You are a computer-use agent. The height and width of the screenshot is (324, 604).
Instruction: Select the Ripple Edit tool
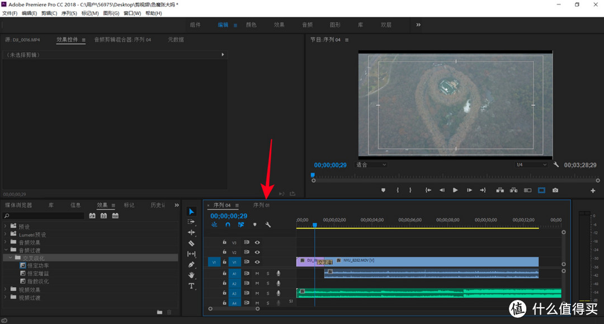[191, 232]
